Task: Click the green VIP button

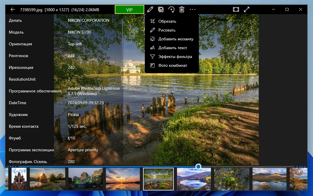Action: point(130,9)
